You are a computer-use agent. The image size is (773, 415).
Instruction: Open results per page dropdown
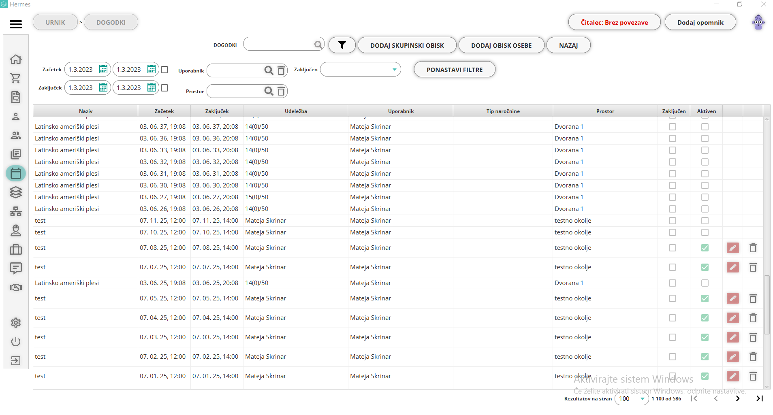(x=632, y=398)
